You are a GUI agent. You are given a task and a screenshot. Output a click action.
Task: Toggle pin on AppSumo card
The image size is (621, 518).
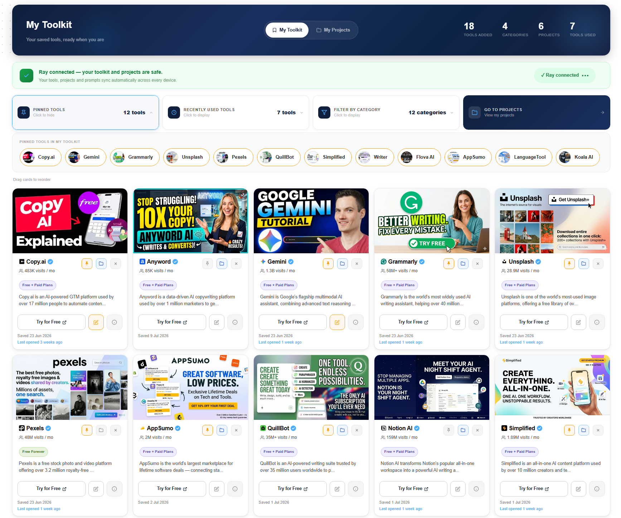point(207,430)
